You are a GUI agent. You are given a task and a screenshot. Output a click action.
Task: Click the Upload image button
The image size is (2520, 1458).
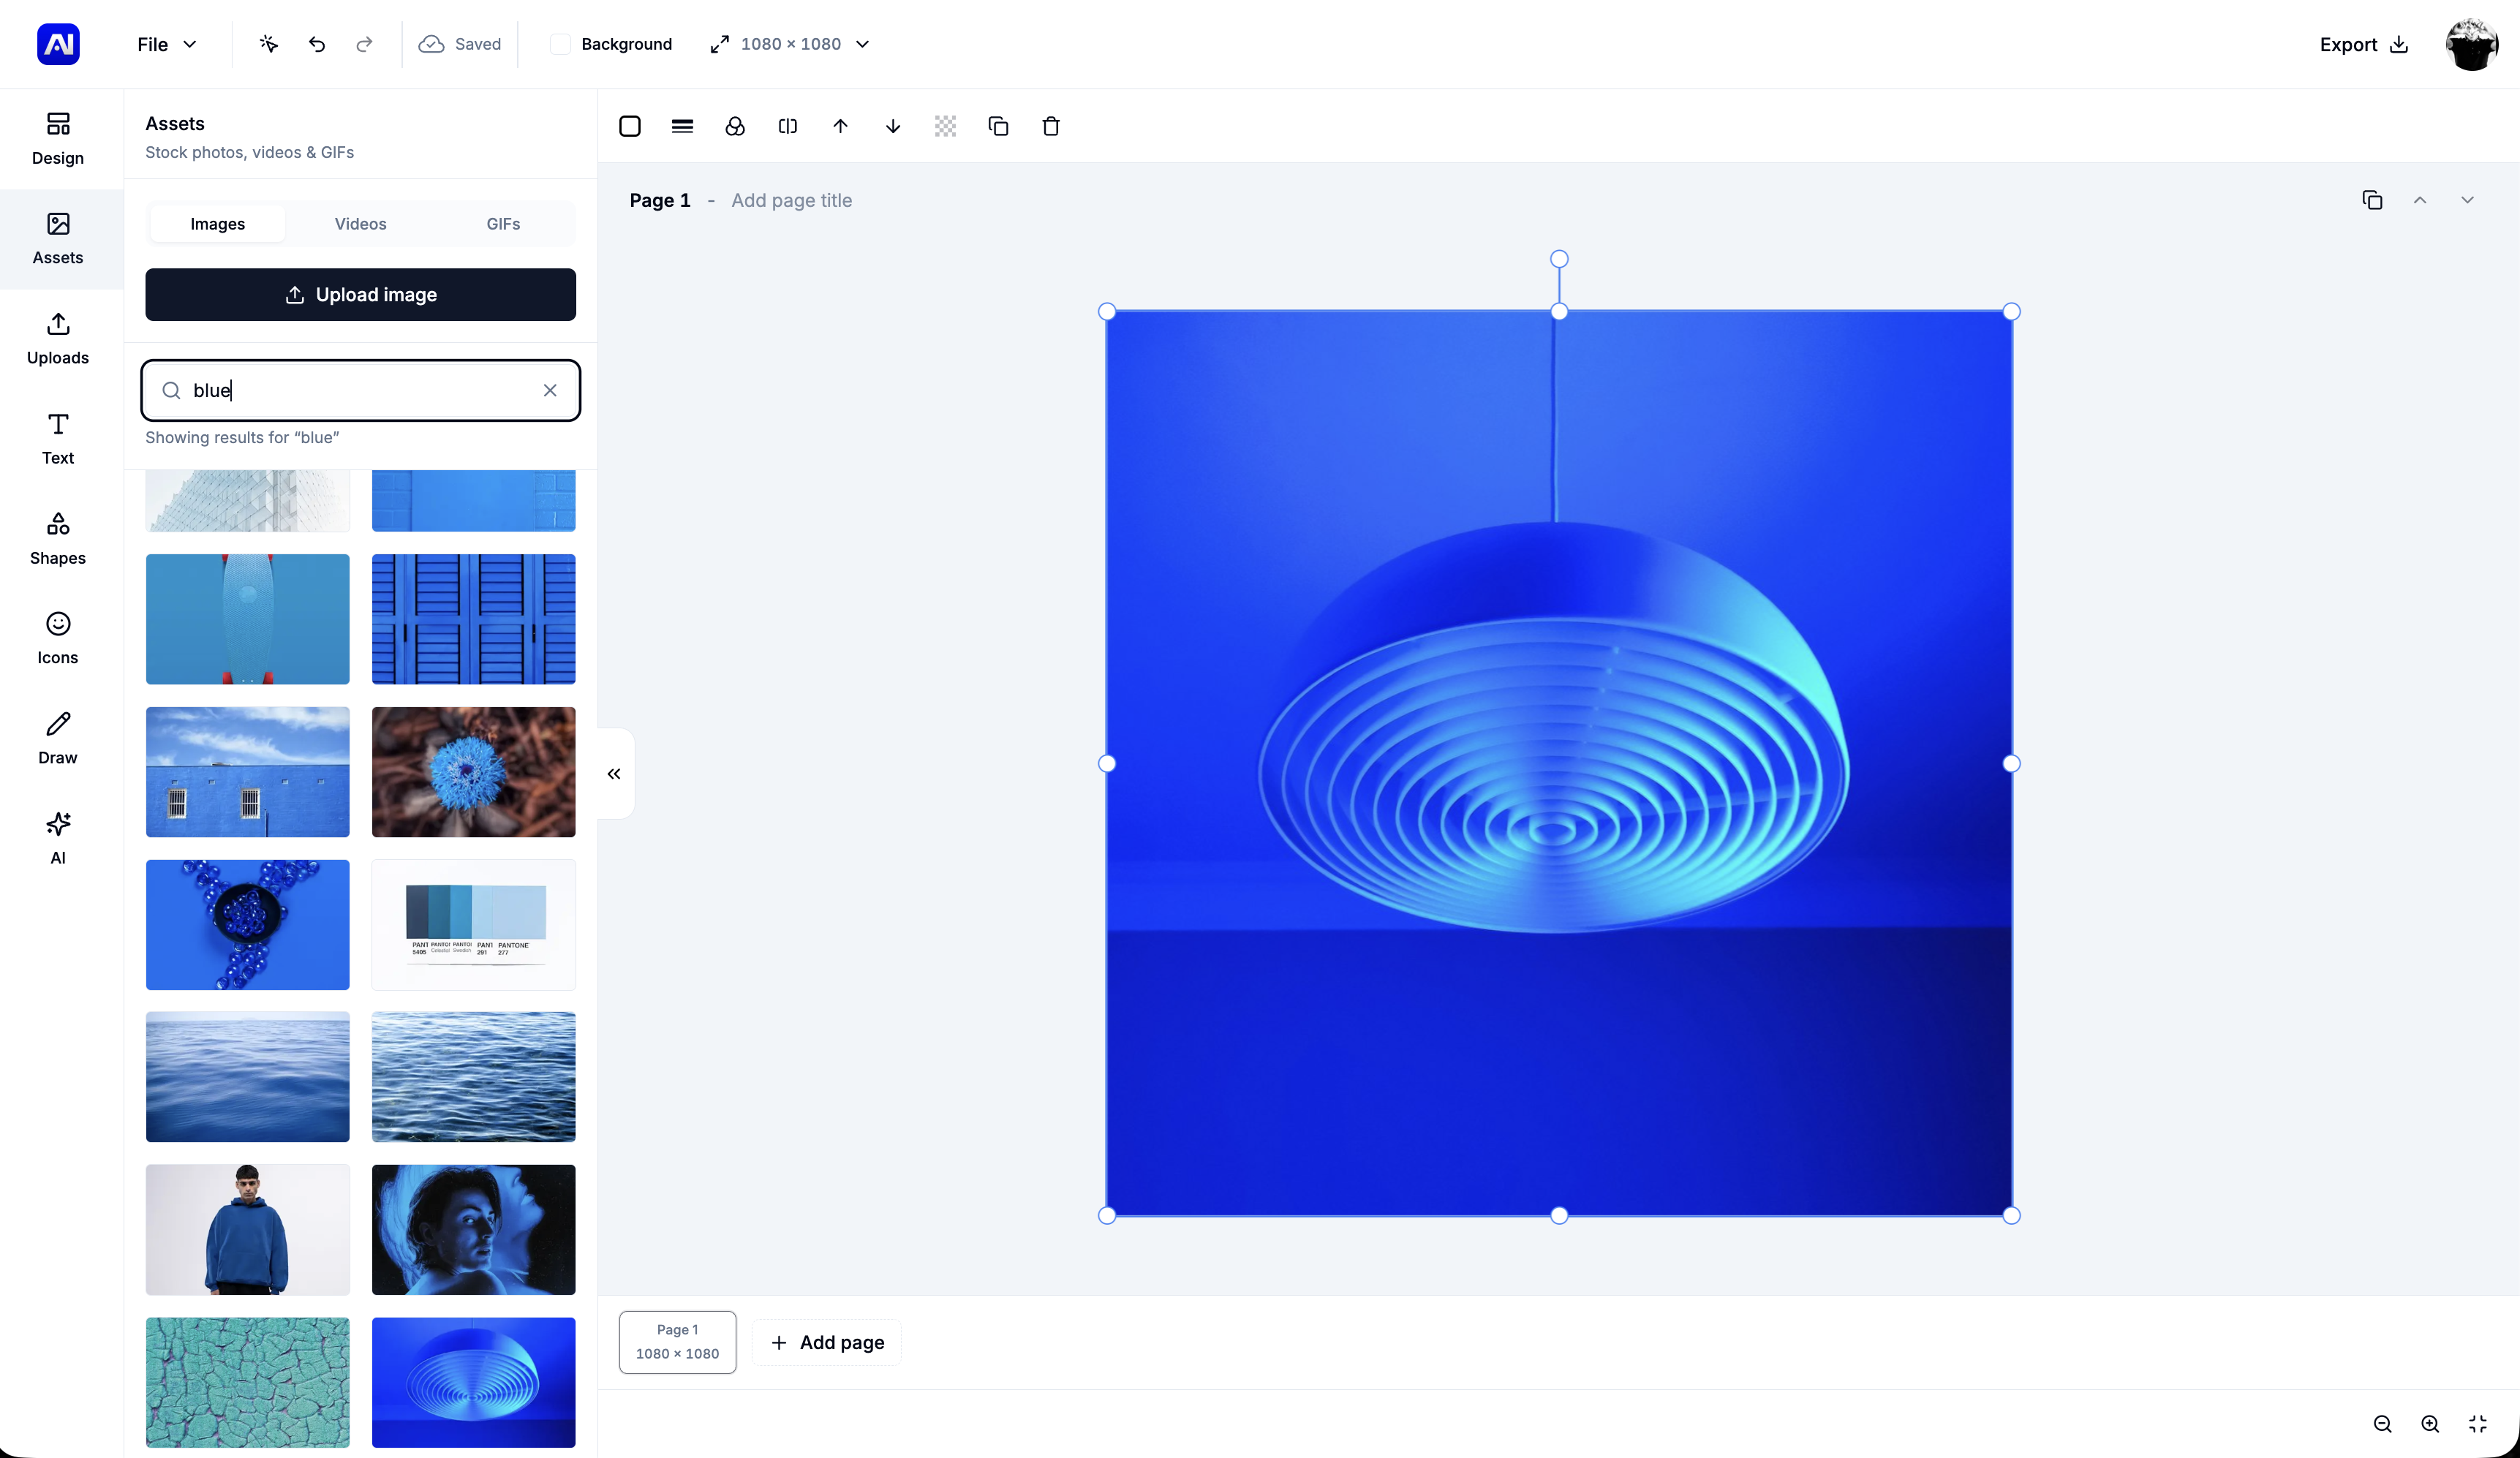click(x=360, y=294)
